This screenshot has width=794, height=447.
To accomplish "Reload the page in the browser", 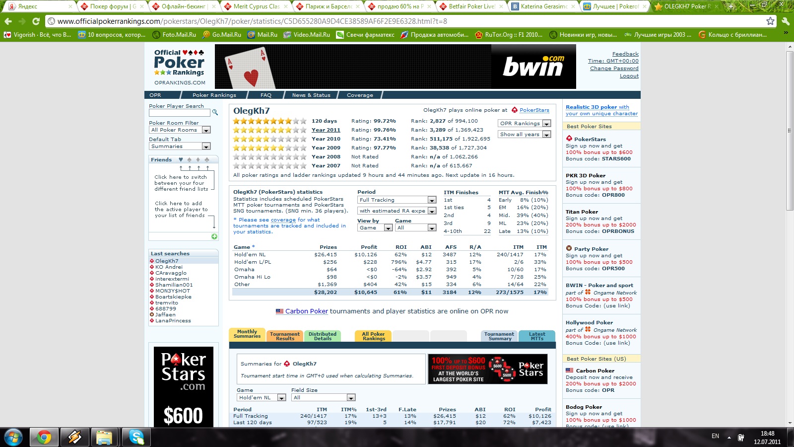I will 36,21.
